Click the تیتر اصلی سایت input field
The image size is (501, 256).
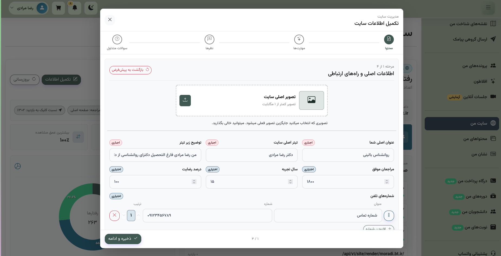[x=252, y=155]
